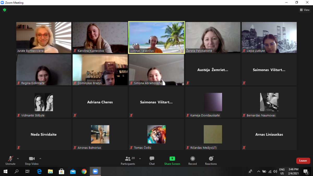Screen dimensions: 313x176
Task: Open the notification center icon
Action: [x=306, y=171]
